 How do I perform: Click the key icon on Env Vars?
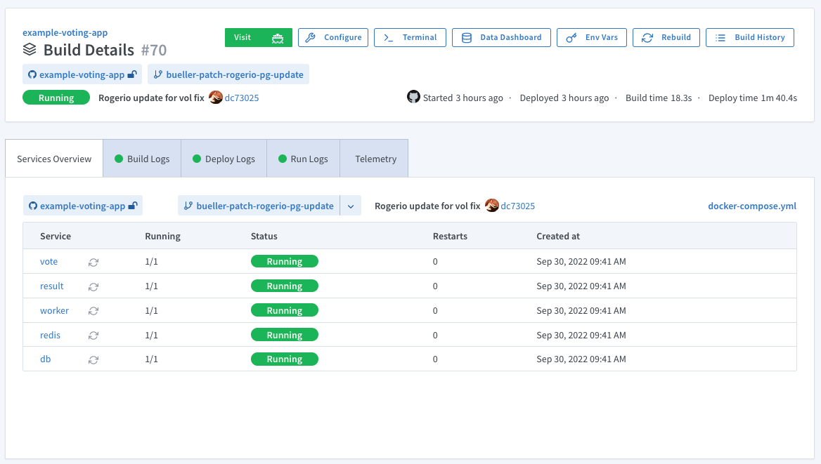(571, 38)
